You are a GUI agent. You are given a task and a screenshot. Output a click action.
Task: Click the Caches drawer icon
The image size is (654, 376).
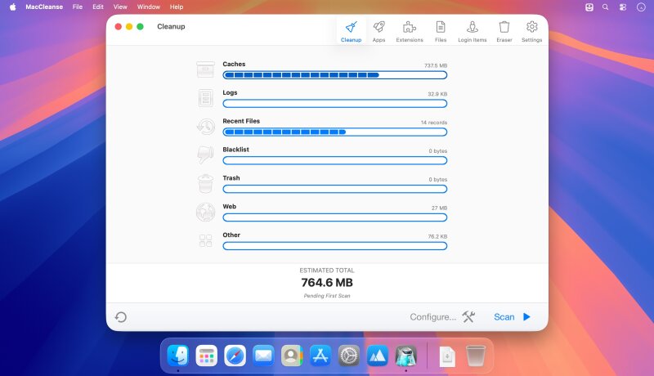[x=206, y=69]
